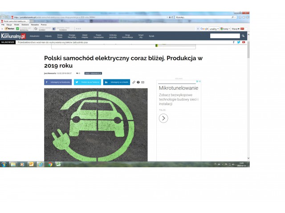This screenshot has height=213, width=285.
Task: Click into the site search field
Action: tap(224, 36)
